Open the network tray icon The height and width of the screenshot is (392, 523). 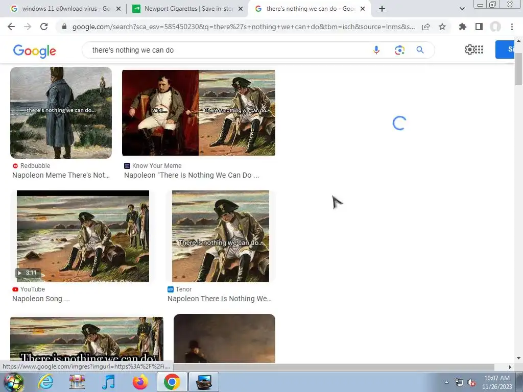pyautogui.click(x=459, y=383)
